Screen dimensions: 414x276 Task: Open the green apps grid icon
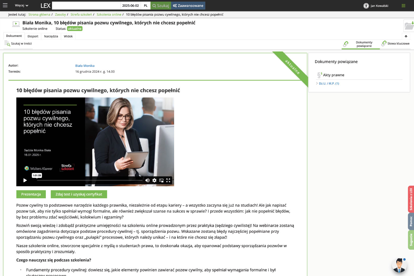point(403,6)
